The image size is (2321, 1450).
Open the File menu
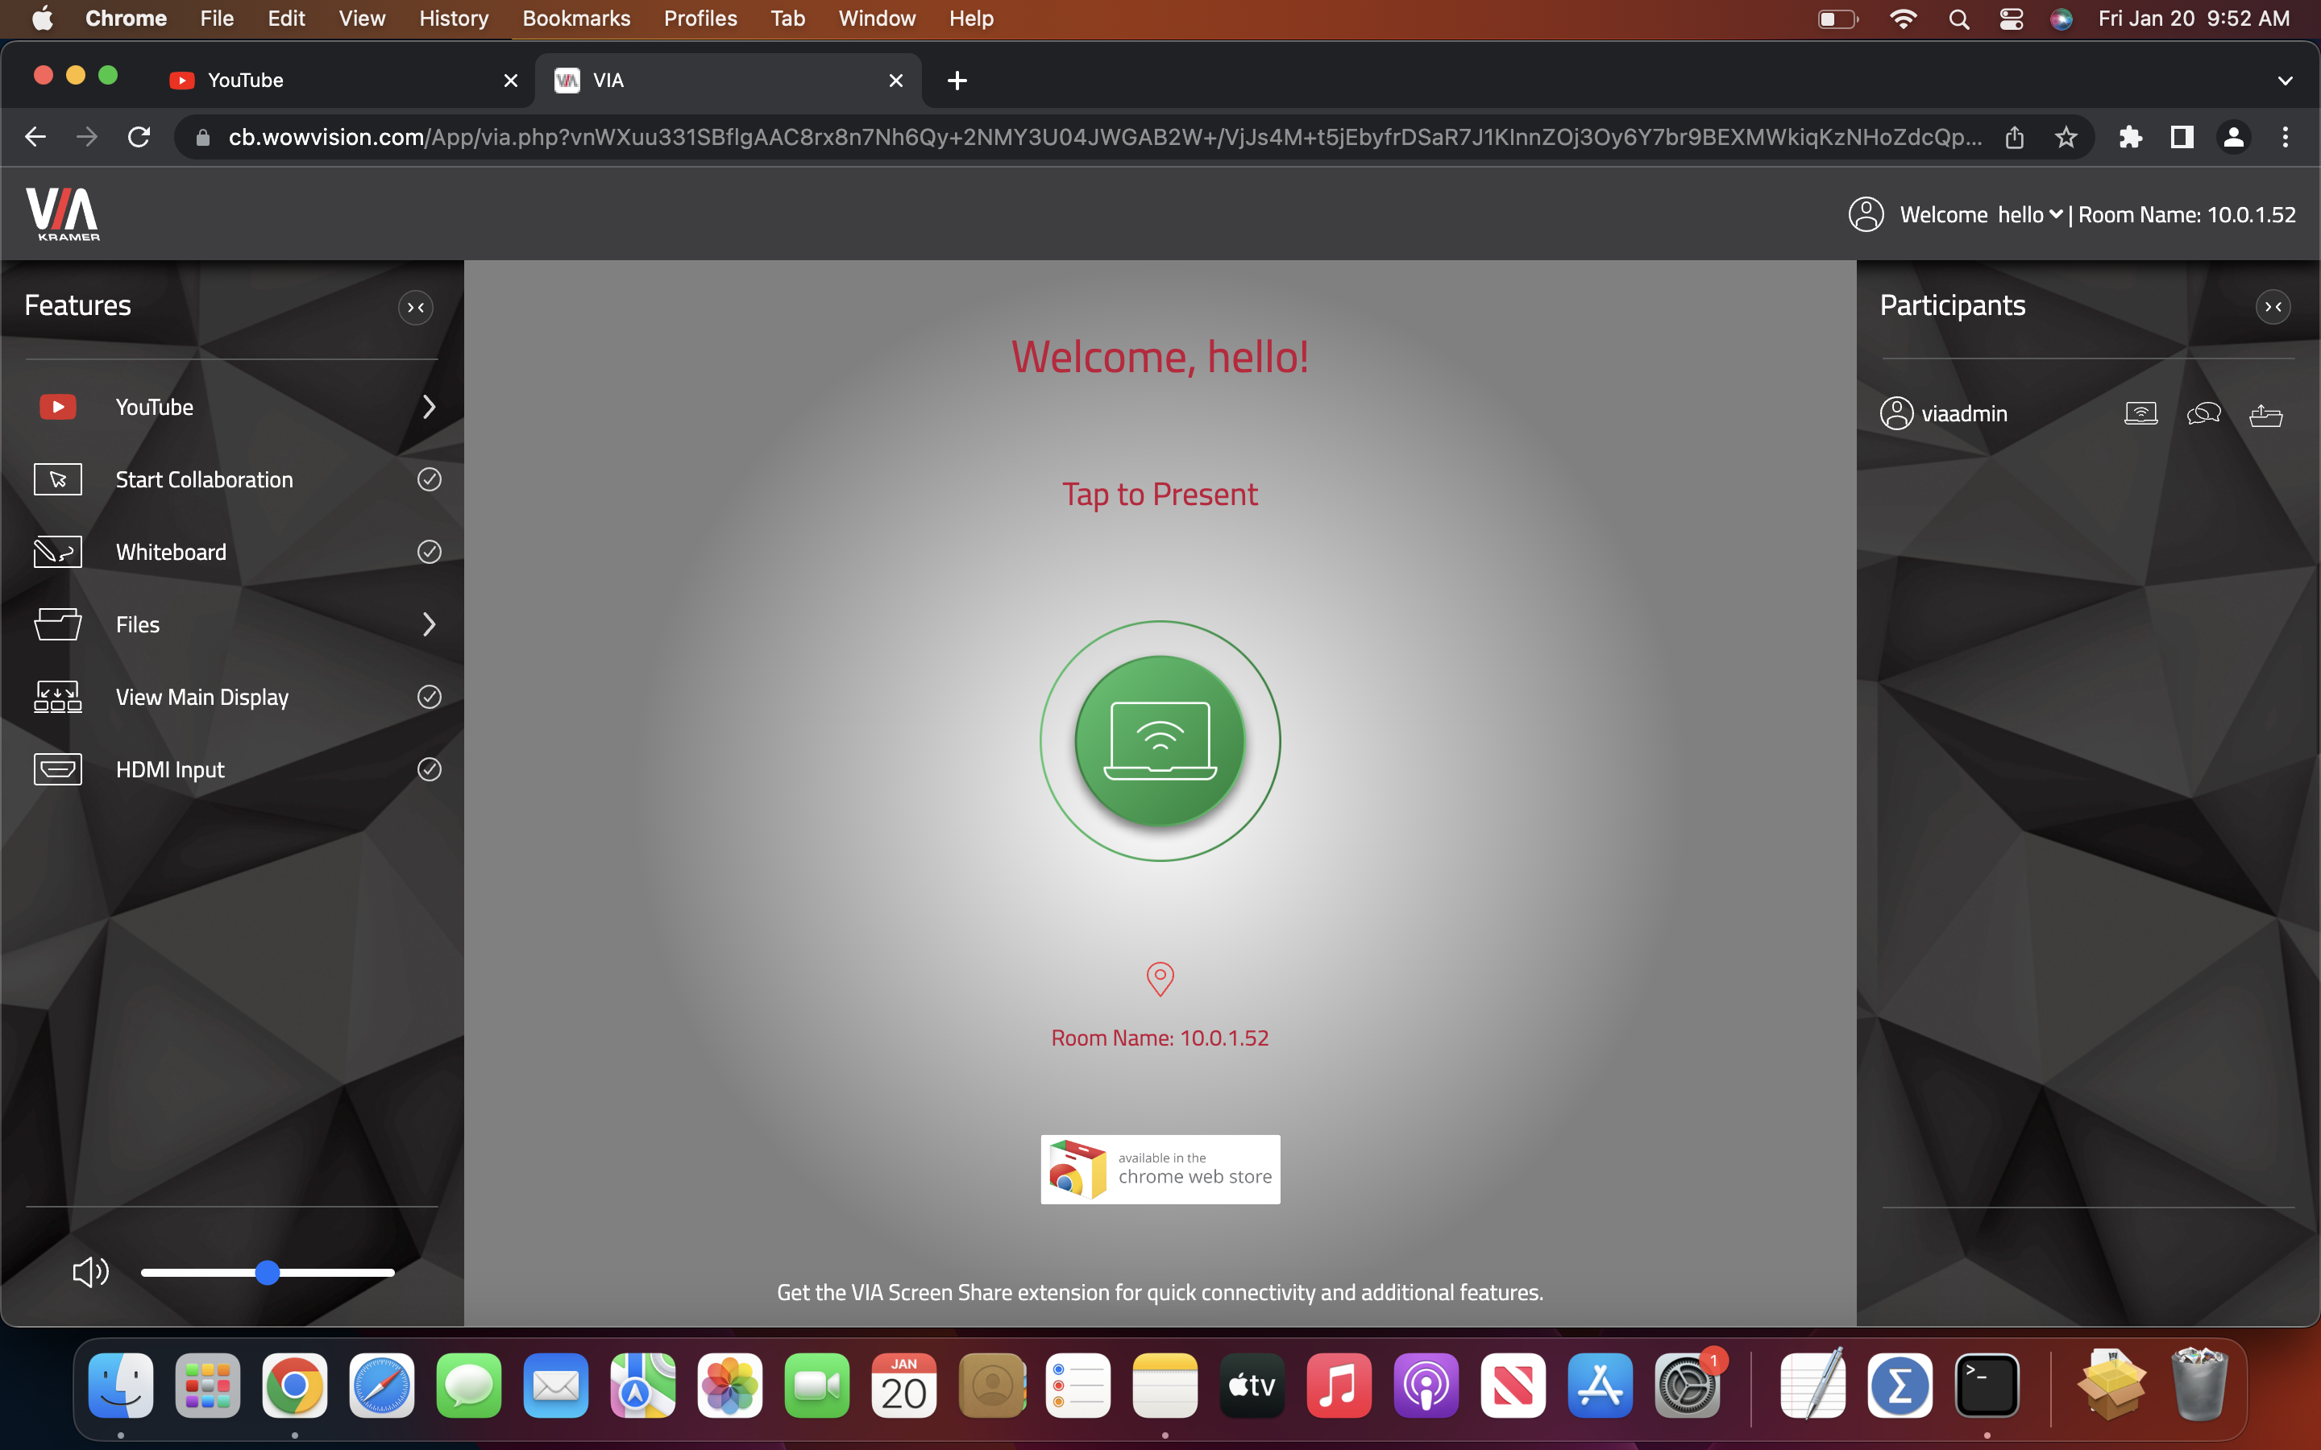click(217, 19)
